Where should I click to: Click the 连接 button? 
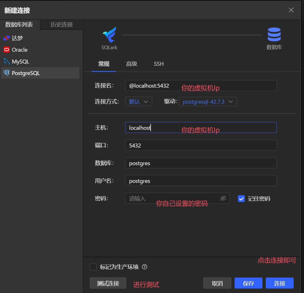(x=279, y=283)
